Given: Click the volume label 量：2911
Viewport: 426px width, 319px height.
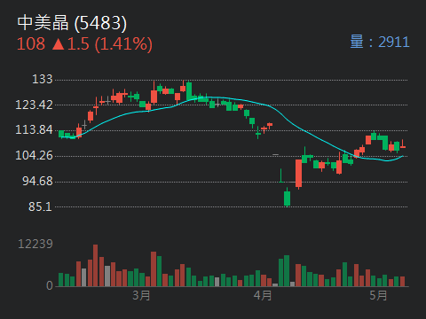Looking at the screenshot, I should (x=380, y=42).
